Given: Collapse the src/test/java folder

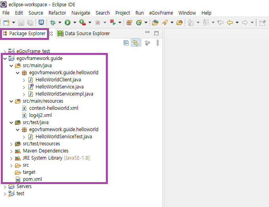Looking at the screenshot, I should pos(11,122).
